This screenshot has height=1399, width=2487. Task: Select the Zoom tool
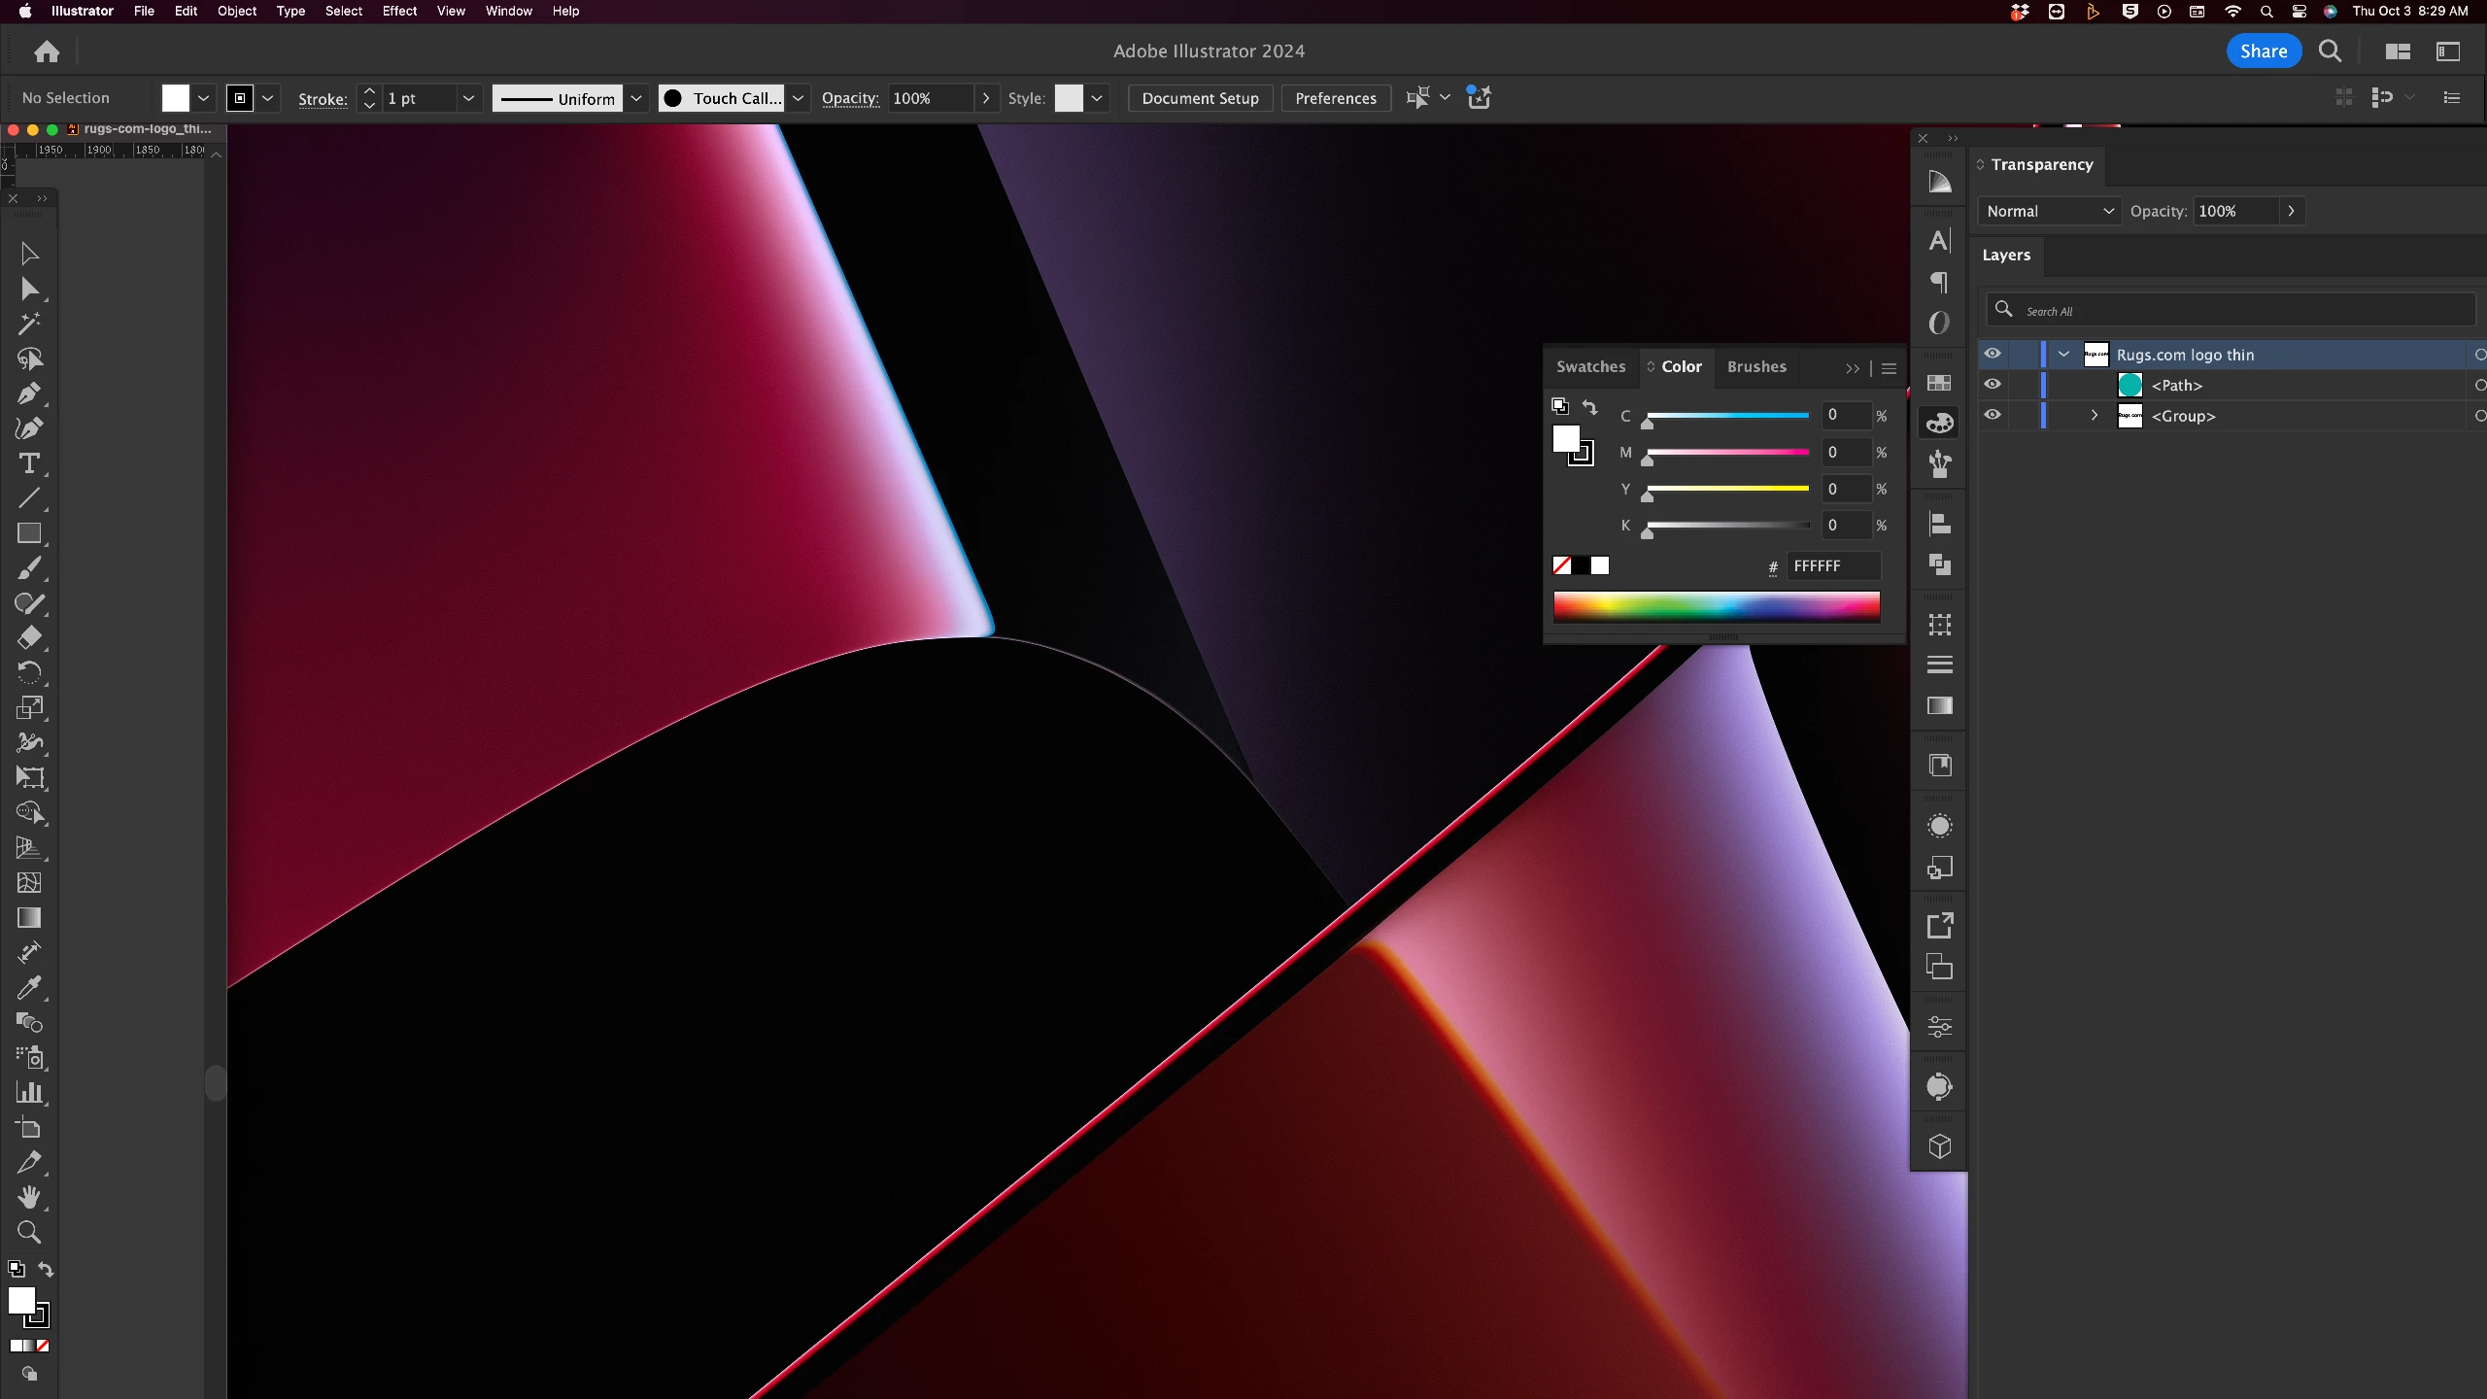coord(28,1232)
